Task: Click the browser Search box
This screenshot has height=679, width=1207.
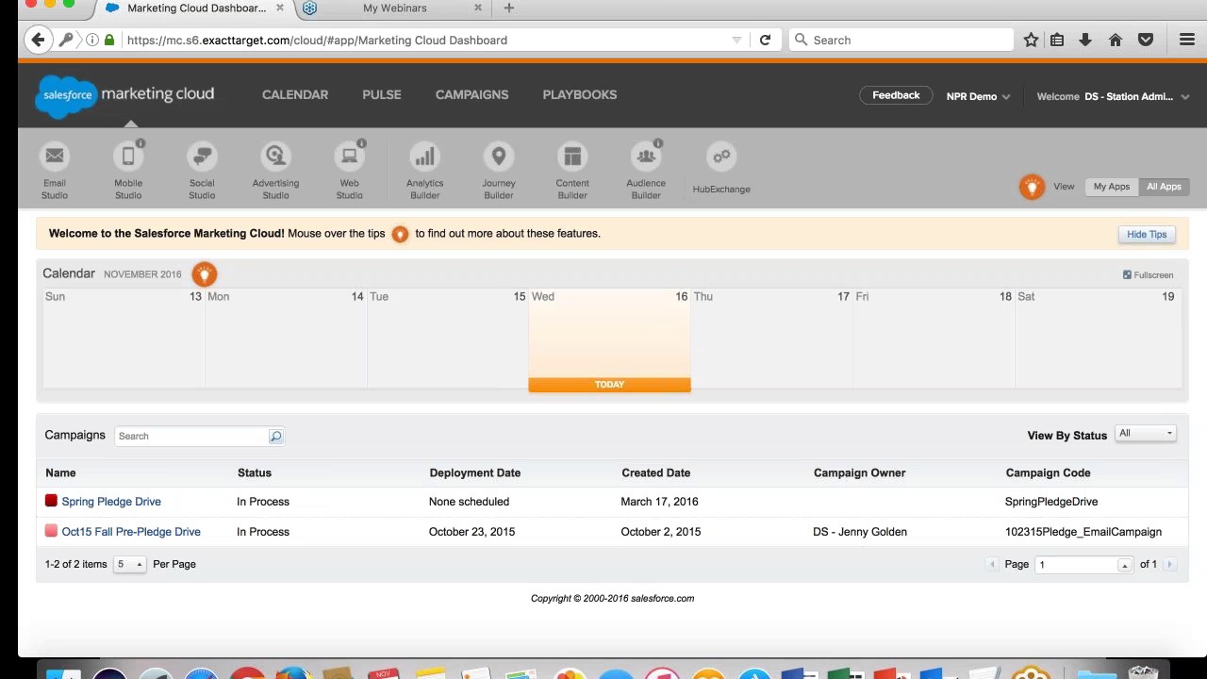Action: tap(901, 40)
